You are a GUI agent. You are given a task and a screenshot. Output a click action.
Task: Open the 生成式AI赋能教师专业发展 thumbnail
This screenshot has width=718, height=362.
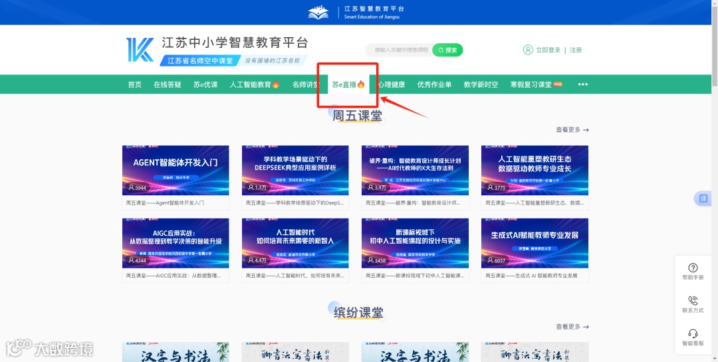click(x=535, y=243)
